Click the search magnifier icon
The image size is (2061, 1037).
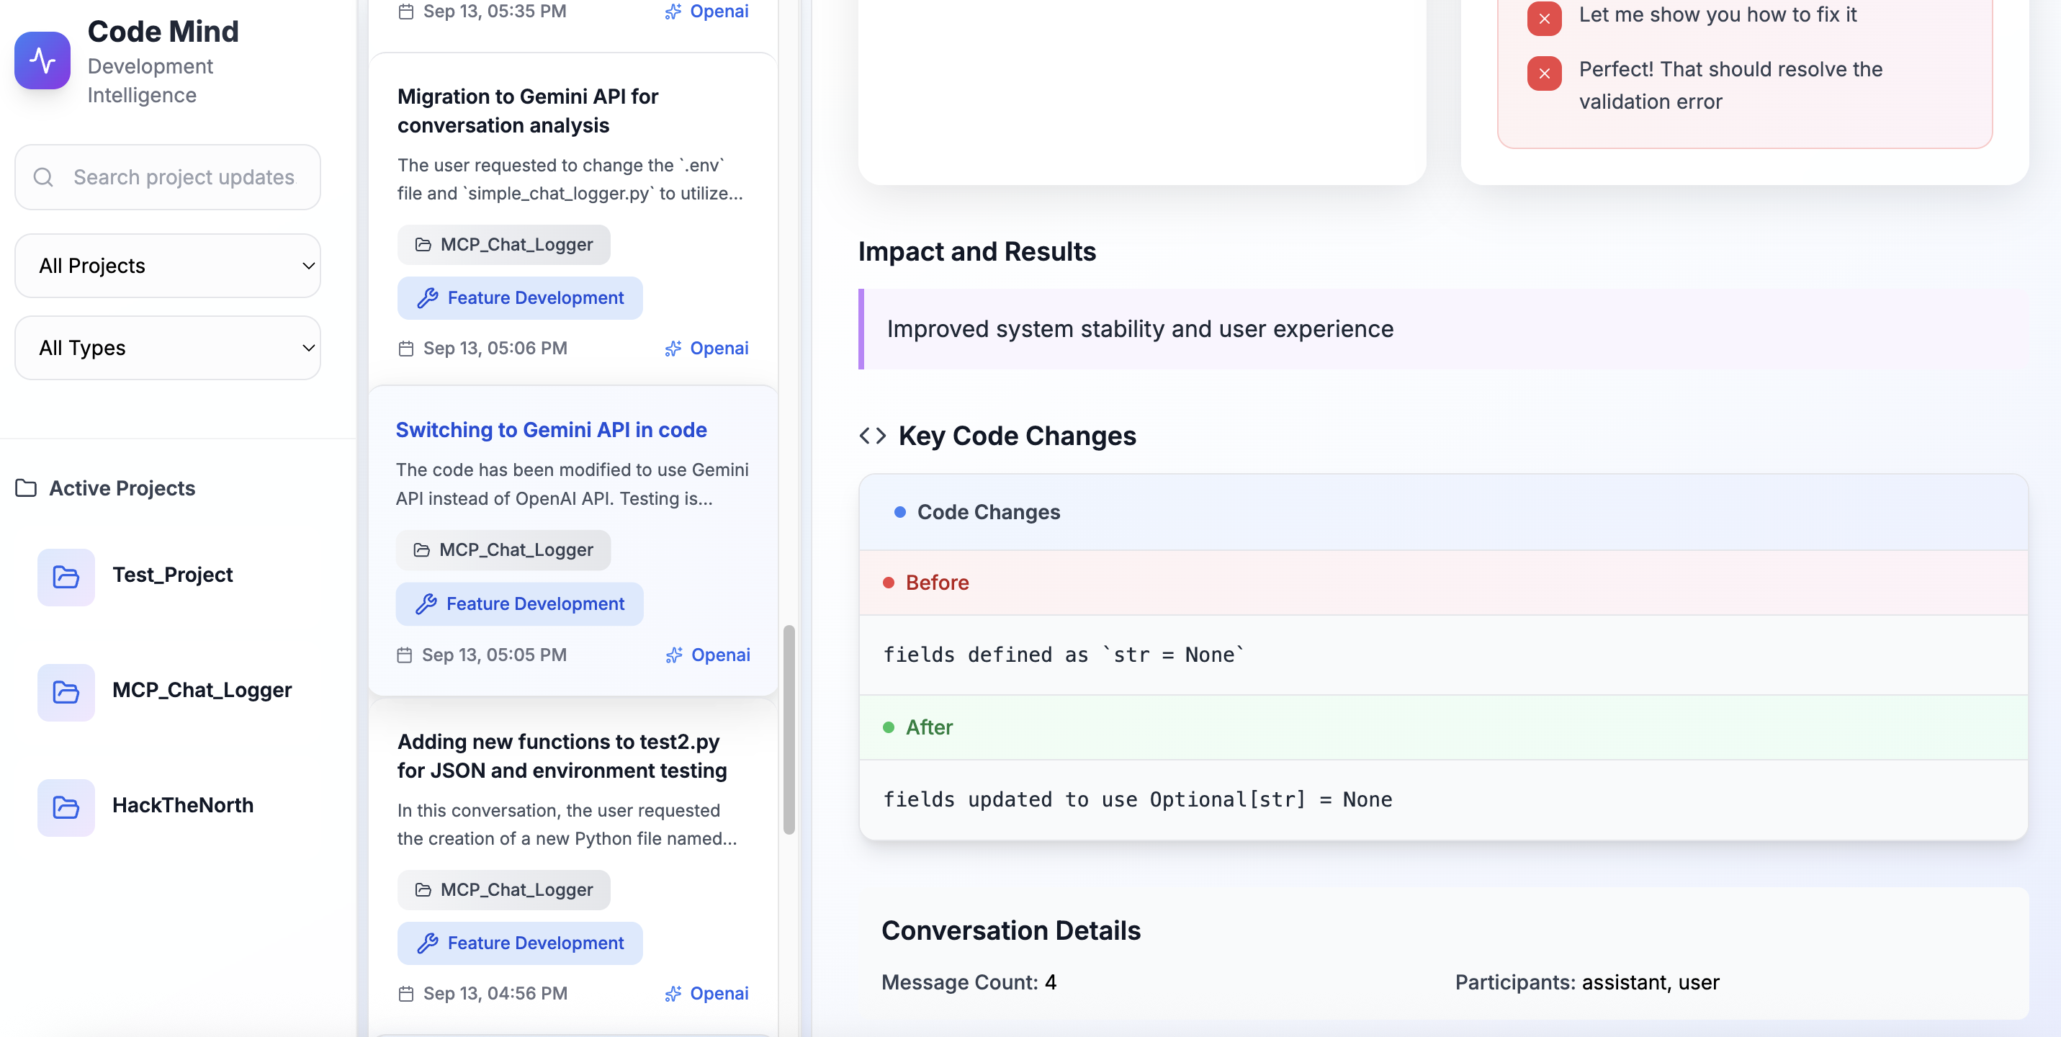[43, 177]
